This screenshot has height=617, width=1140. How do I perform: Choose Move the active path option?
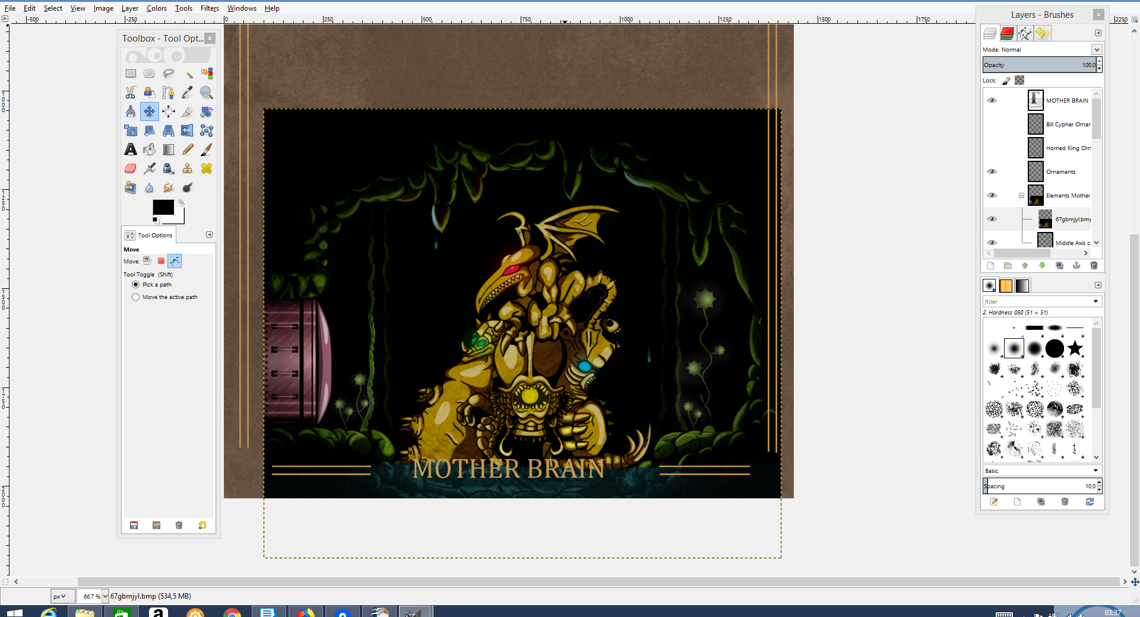tap(135, 297)
